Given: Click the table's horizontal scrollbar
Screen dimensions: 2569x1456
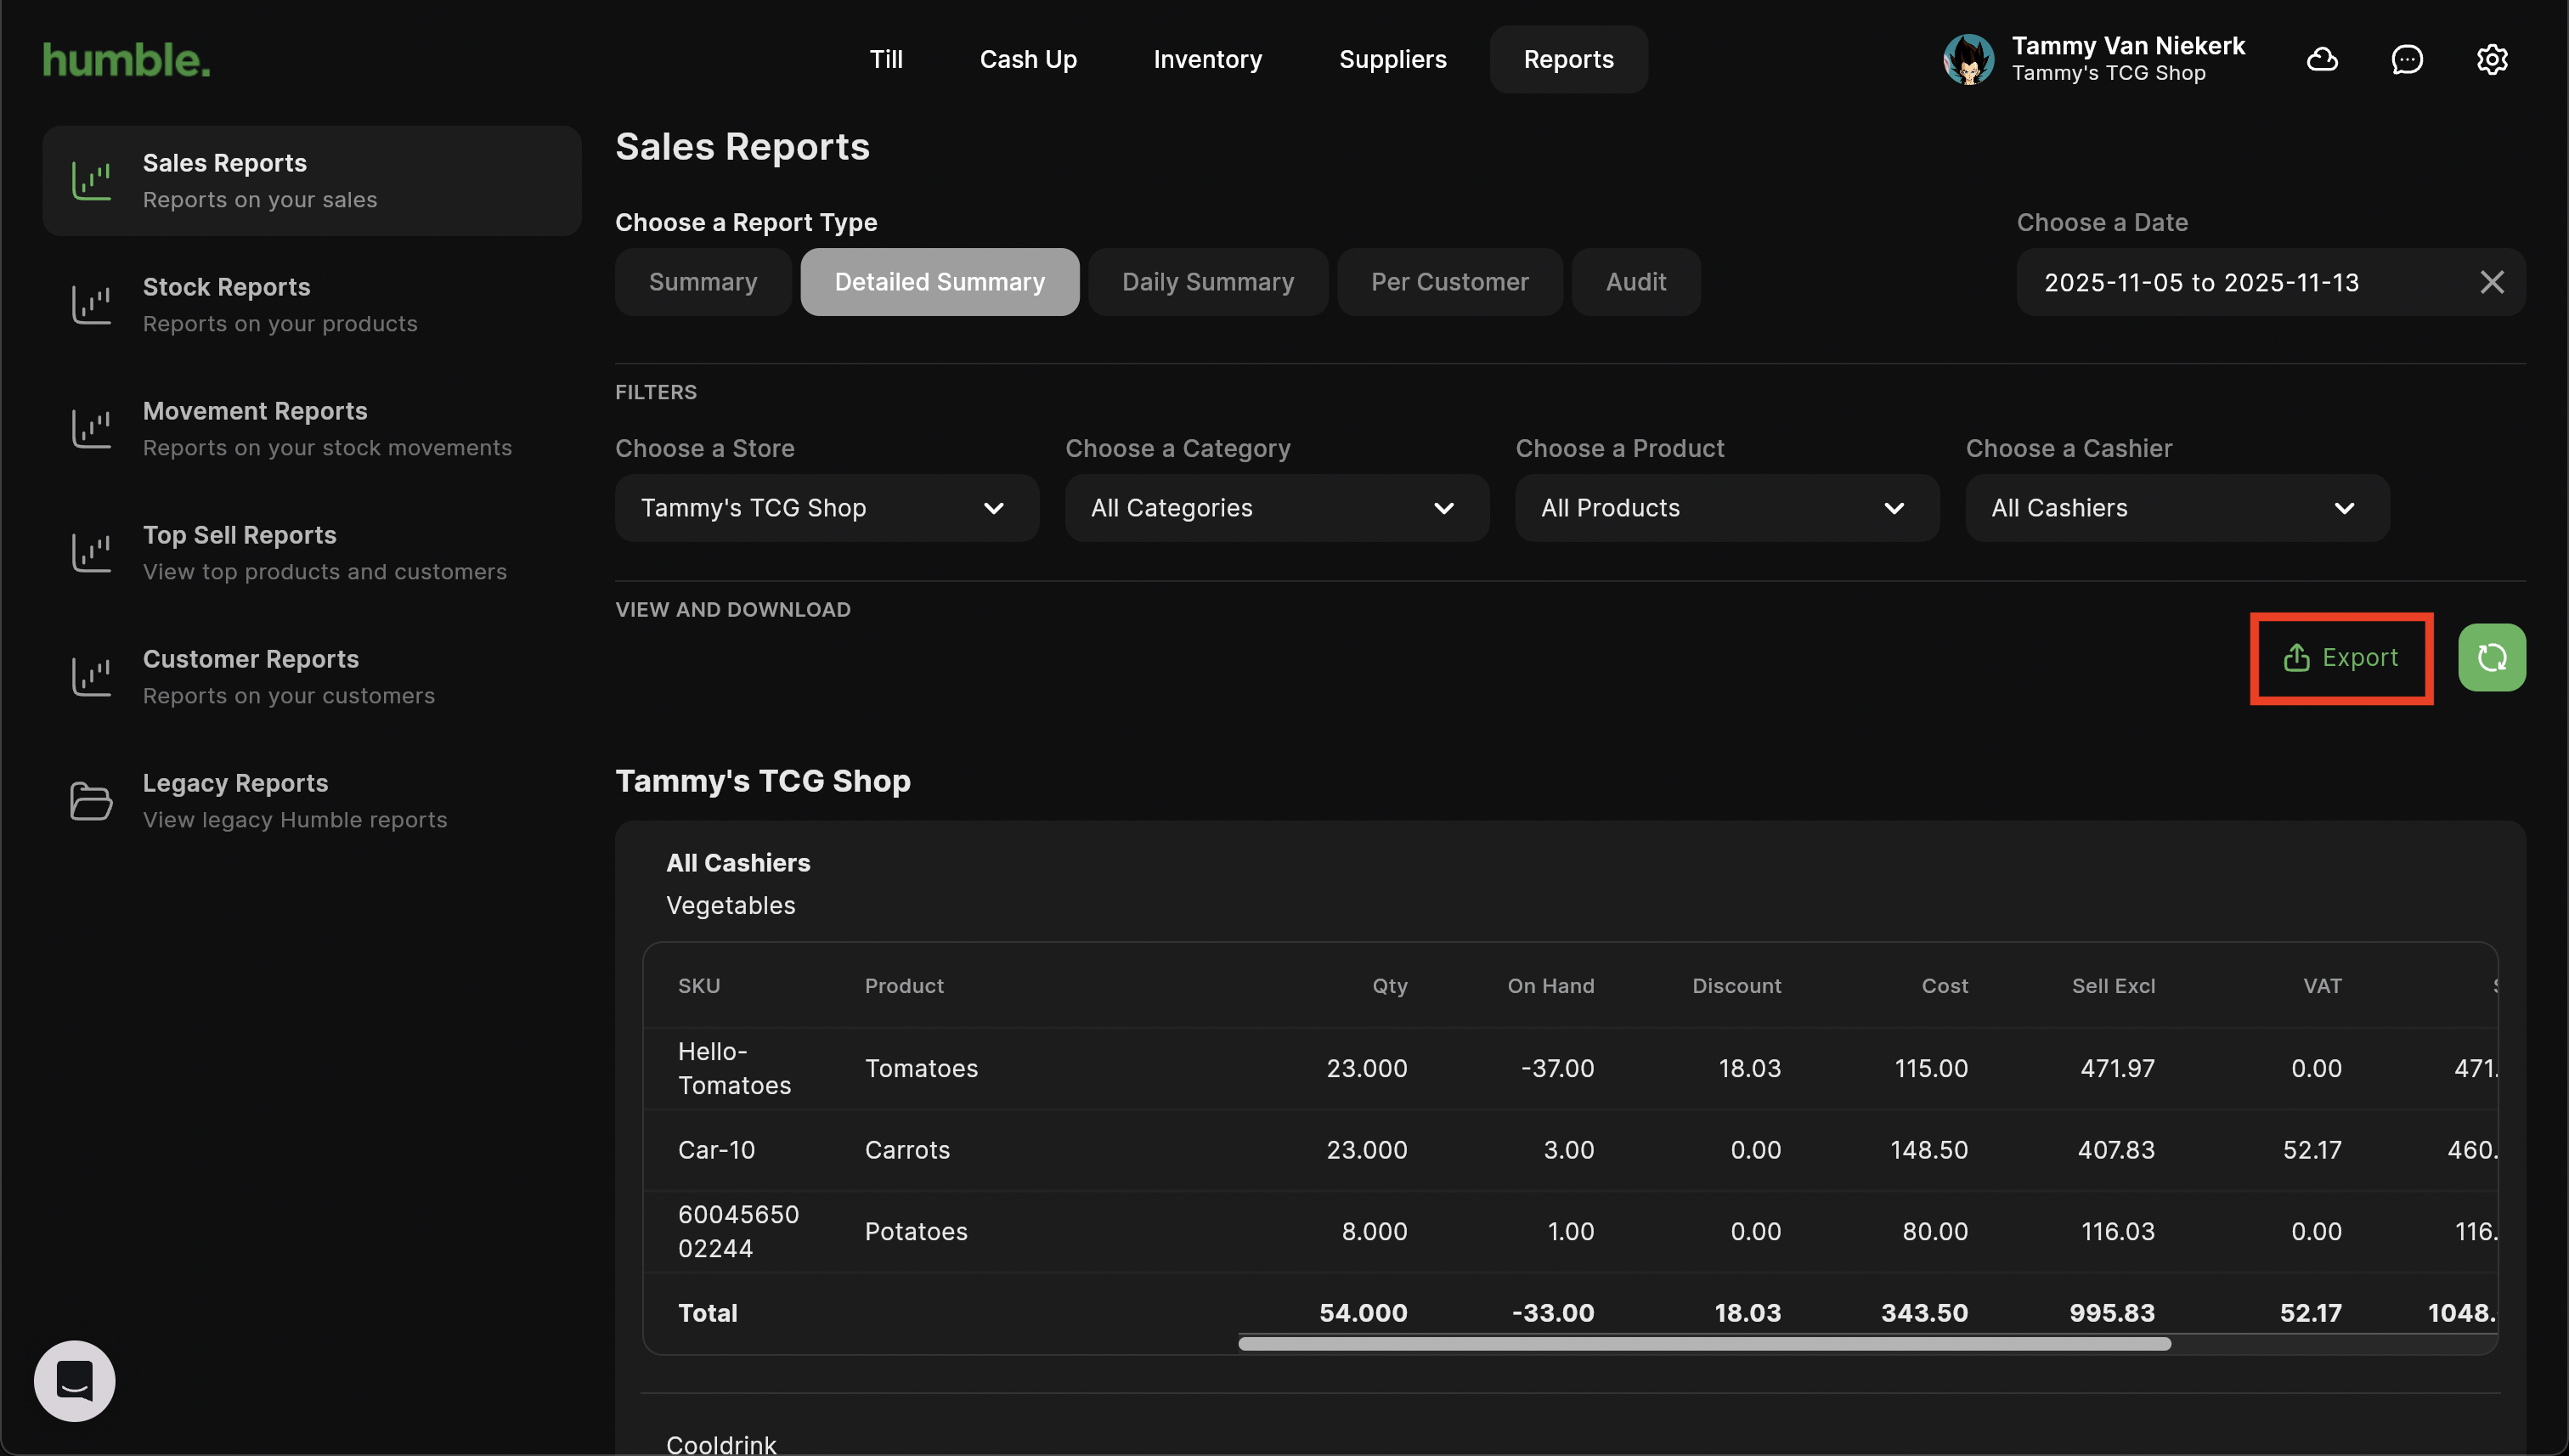Looking at the screenshot, I should click(1703, 1343).
